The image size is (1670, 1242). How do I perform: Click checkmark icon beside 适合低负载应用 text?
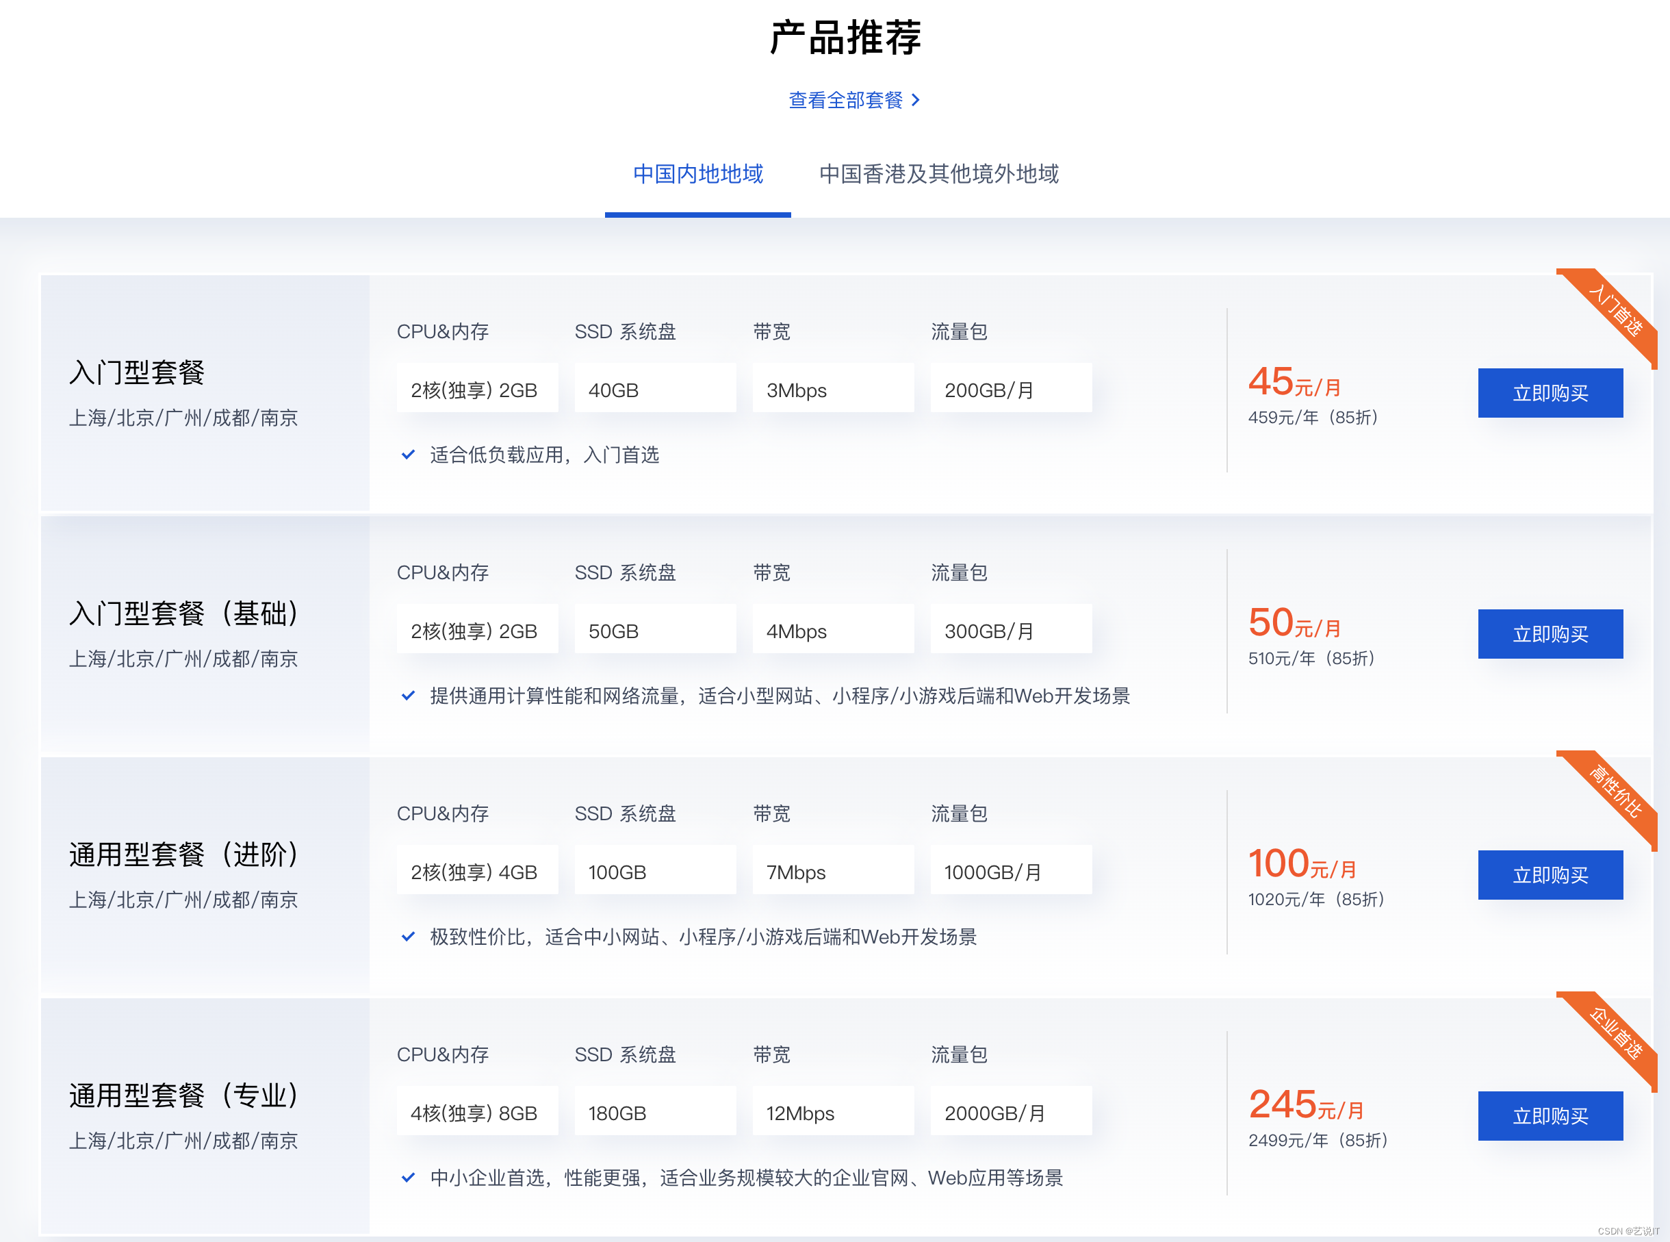[408, 455]
